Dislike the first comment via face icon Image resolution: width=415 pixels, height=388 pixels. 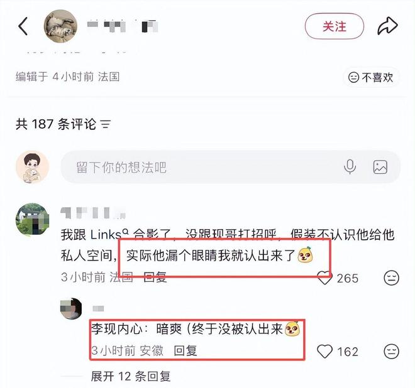[x=391, y=278]
